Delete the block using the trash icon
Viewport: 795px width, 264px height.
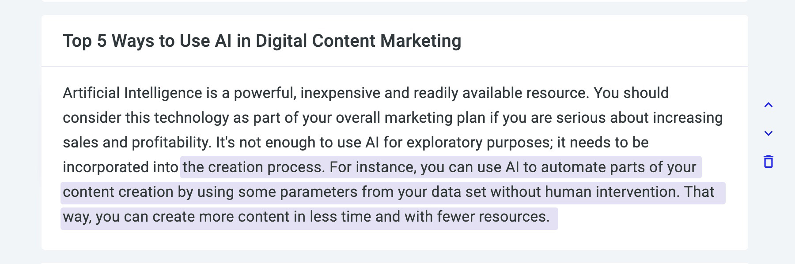[x=768, y=162]
